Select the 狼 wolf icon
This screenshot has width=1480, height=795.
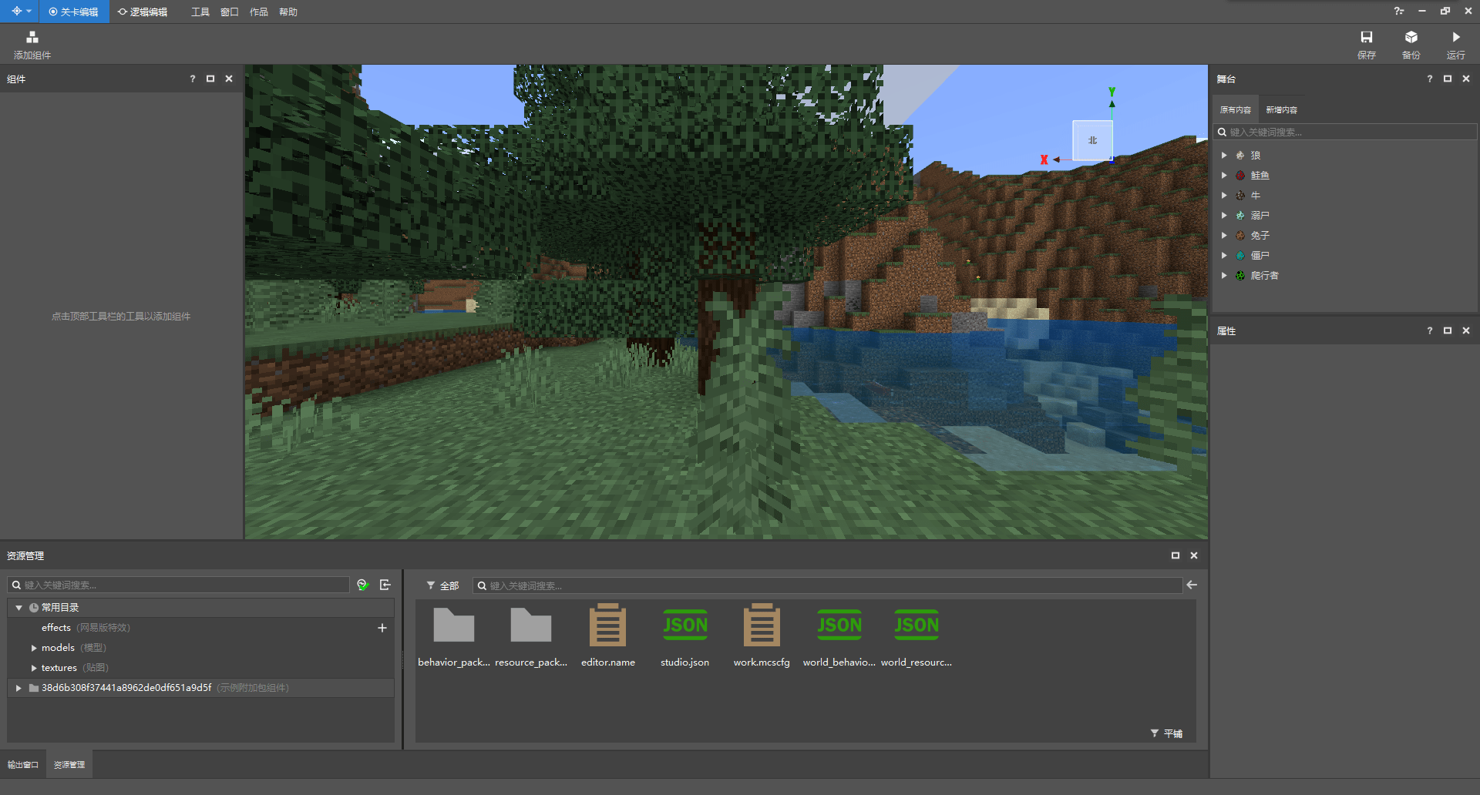pos(1240,155)
